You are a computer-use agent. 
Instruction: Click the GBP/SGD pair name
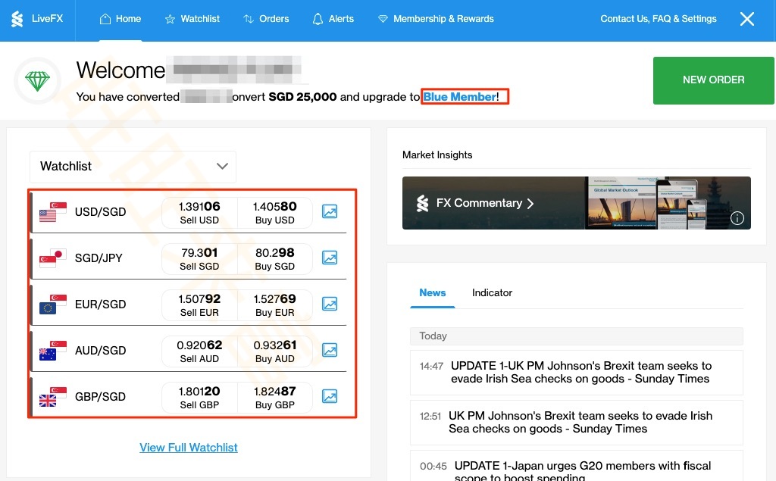tap(101, 396)
